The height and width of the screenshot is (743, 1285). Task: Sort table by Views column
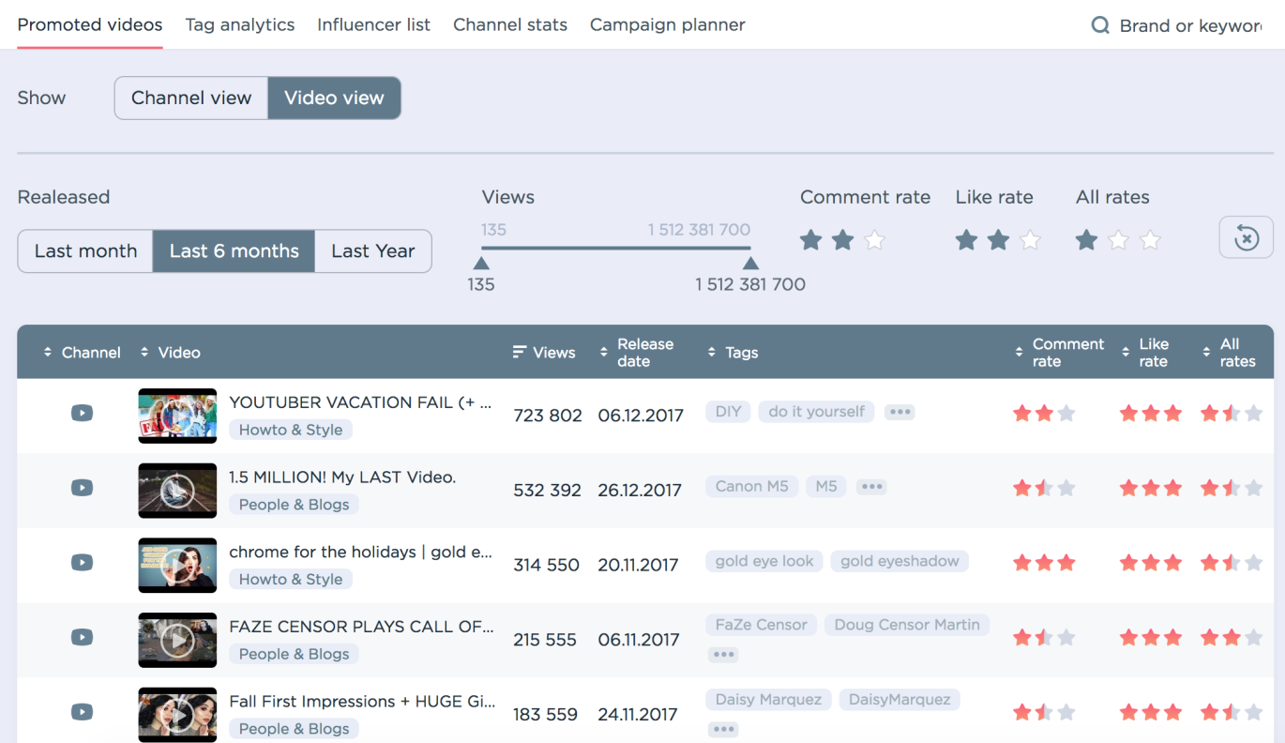click(544, 353)
